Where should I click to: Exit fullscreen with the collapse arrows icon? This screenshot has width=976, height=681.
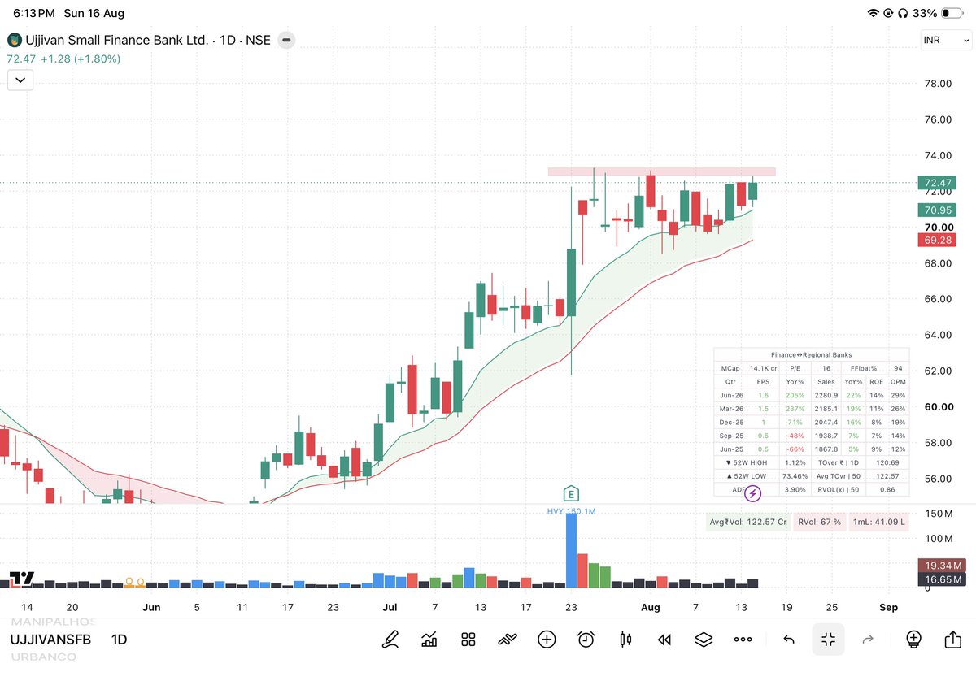click(x=828, y=640)
